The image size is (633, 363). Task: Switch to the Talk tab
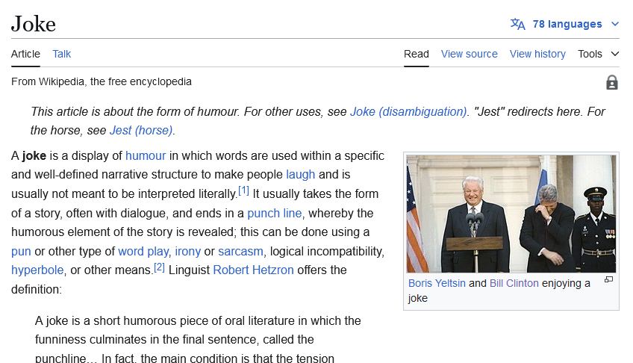62,54
